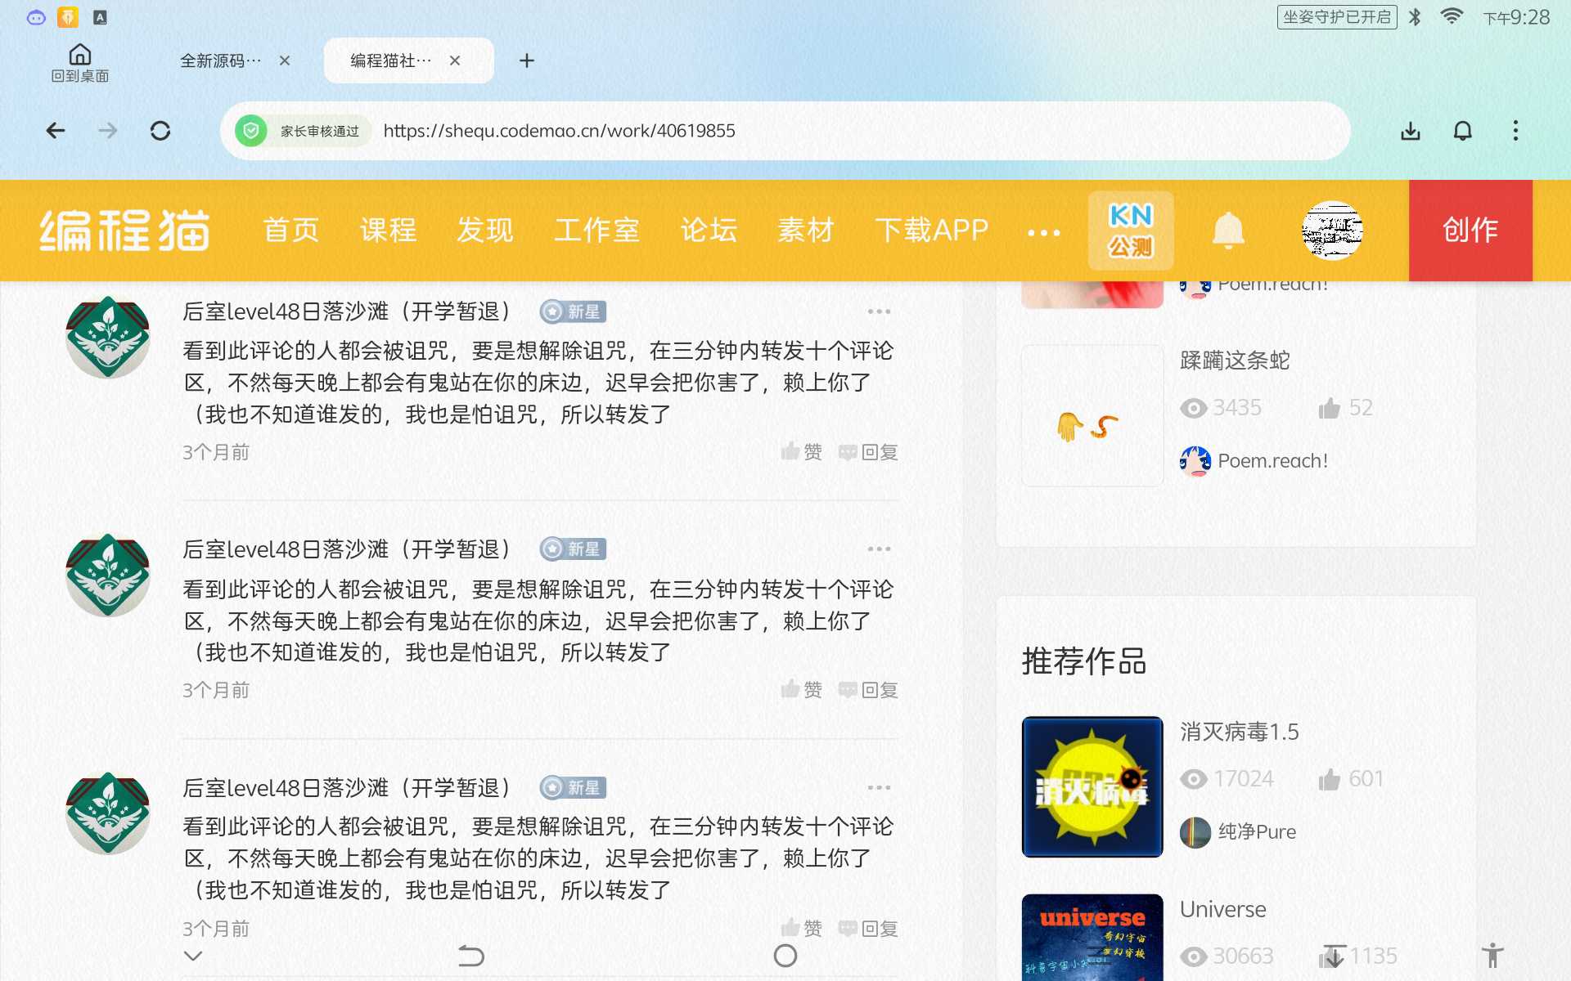1571x981 pixels.
Task: Click the 推荐作品 heading
Action: tap(1084, 661)
